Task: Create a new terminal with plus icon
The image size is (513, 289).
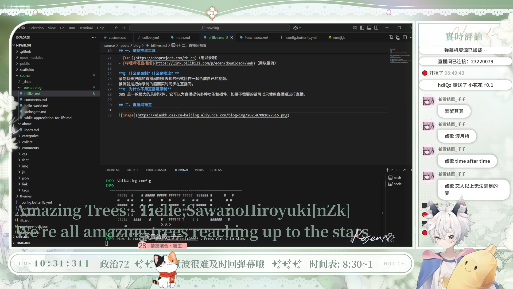Action: point(388,170)
